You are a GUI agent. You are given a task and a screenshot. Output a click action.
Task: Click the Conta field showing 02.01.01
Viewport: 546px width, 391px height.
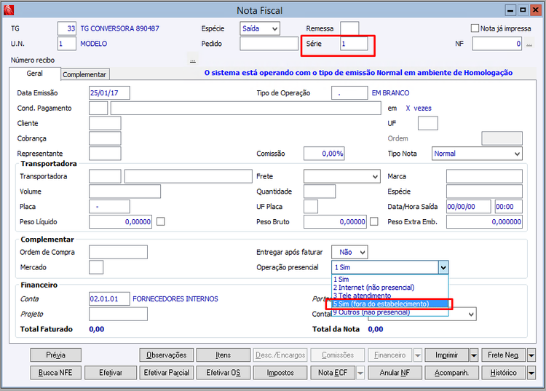109,299
